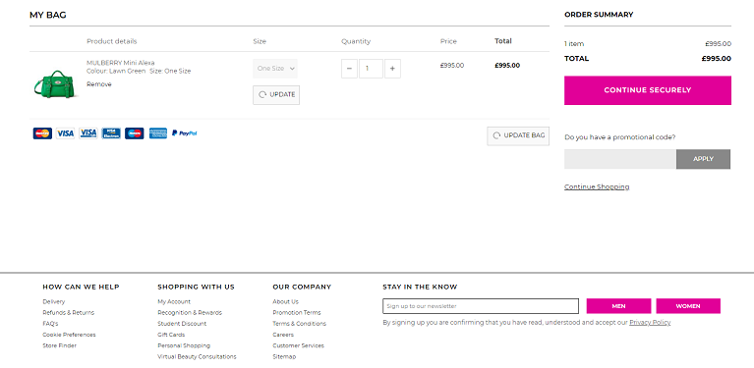Click the '1 item' order summary text
Image resolution: width=754 pixels, height=368 pixels.
[574, 44]
